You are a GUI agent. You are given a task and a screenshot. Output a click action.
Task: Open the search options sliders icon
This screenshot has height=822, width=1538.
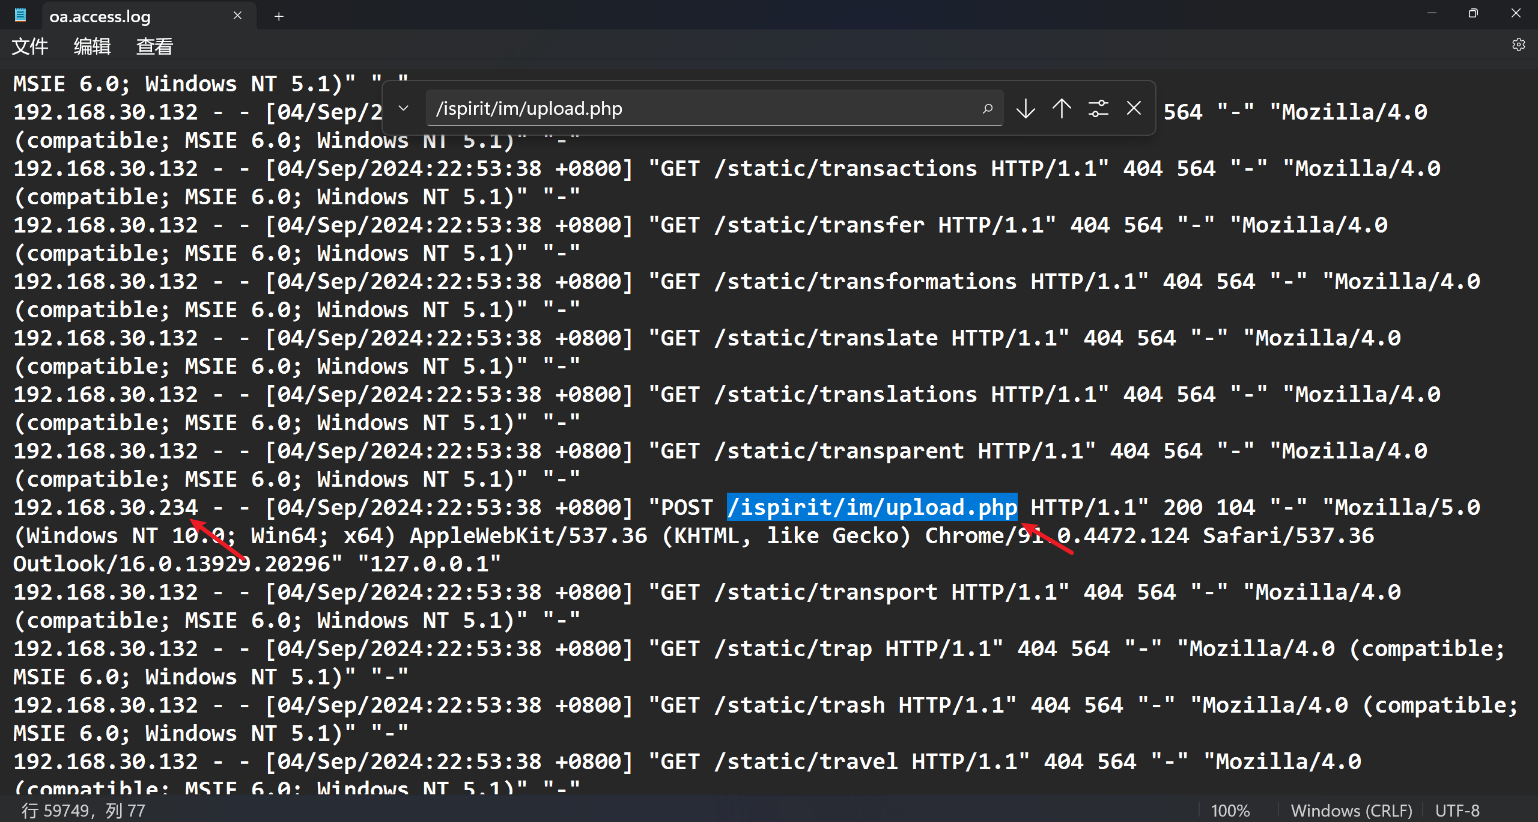point(1098,109)
